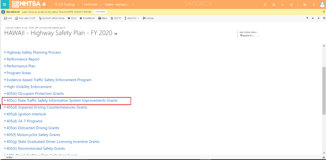Click scrollbar down arrow
326x160 pixels.
point(324,153)
